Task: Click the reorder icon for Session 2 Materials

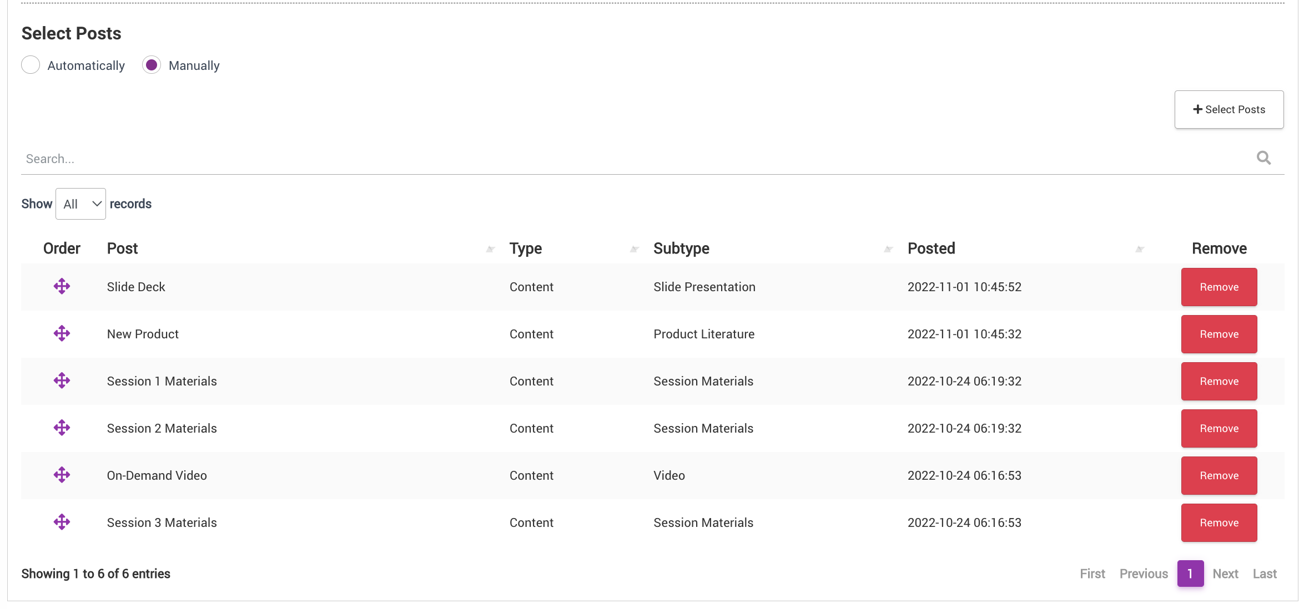Action: click(x=62, y=428)
